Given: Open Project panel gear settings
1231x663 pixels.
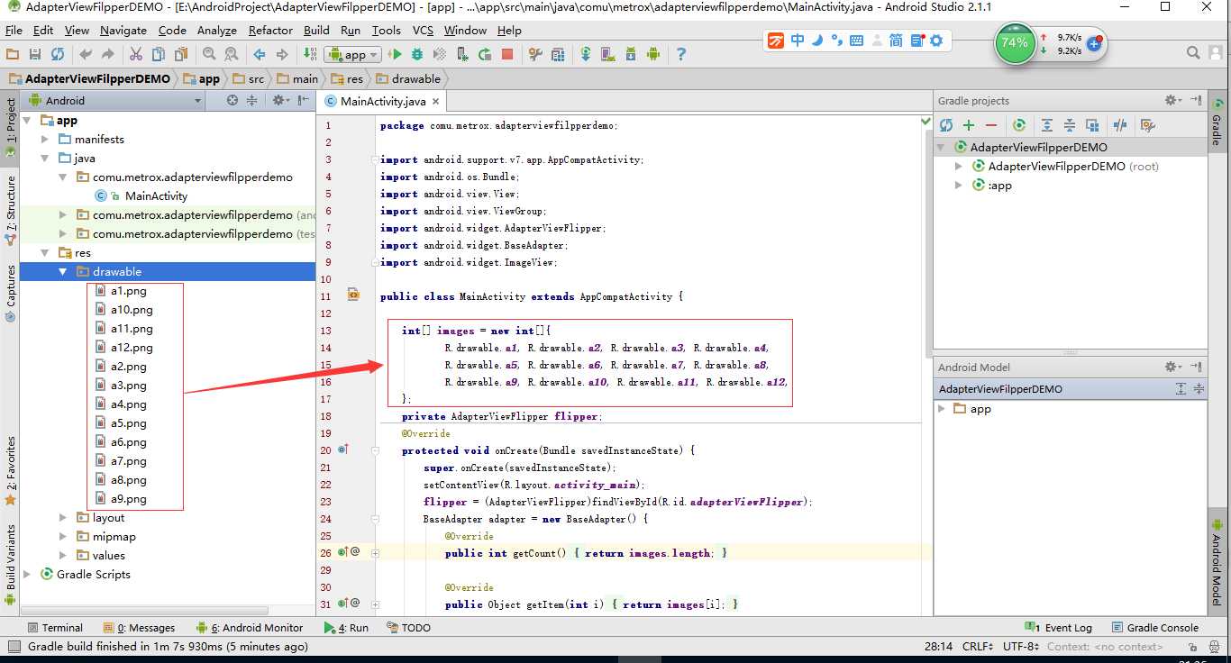Looking at the screenshot, I should [x=279, y=100].
